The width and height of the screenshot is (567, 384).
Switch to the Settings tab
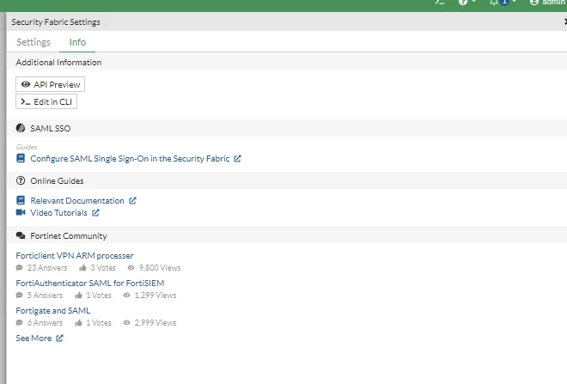pos(34,42)
